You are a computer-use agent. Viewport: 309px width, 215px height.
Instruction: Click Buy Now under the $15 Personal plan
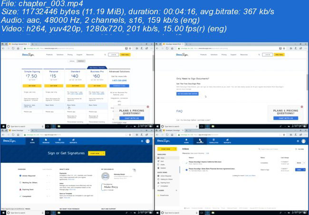(x=54, y=86)
